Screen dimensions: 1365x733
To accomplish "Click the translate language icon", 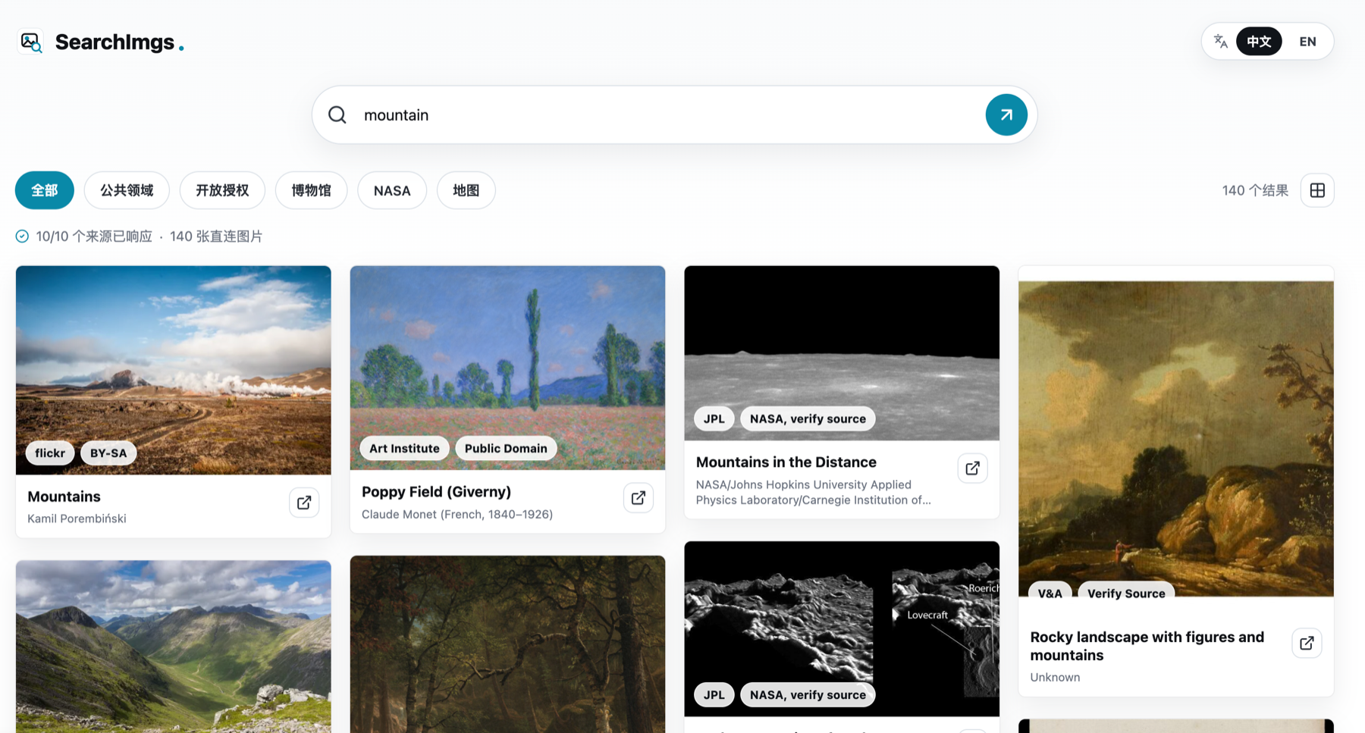I will 1220,41.
